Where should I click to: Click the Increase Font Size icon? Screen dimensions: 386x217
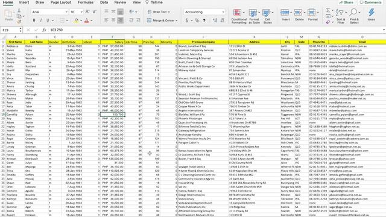87,12
